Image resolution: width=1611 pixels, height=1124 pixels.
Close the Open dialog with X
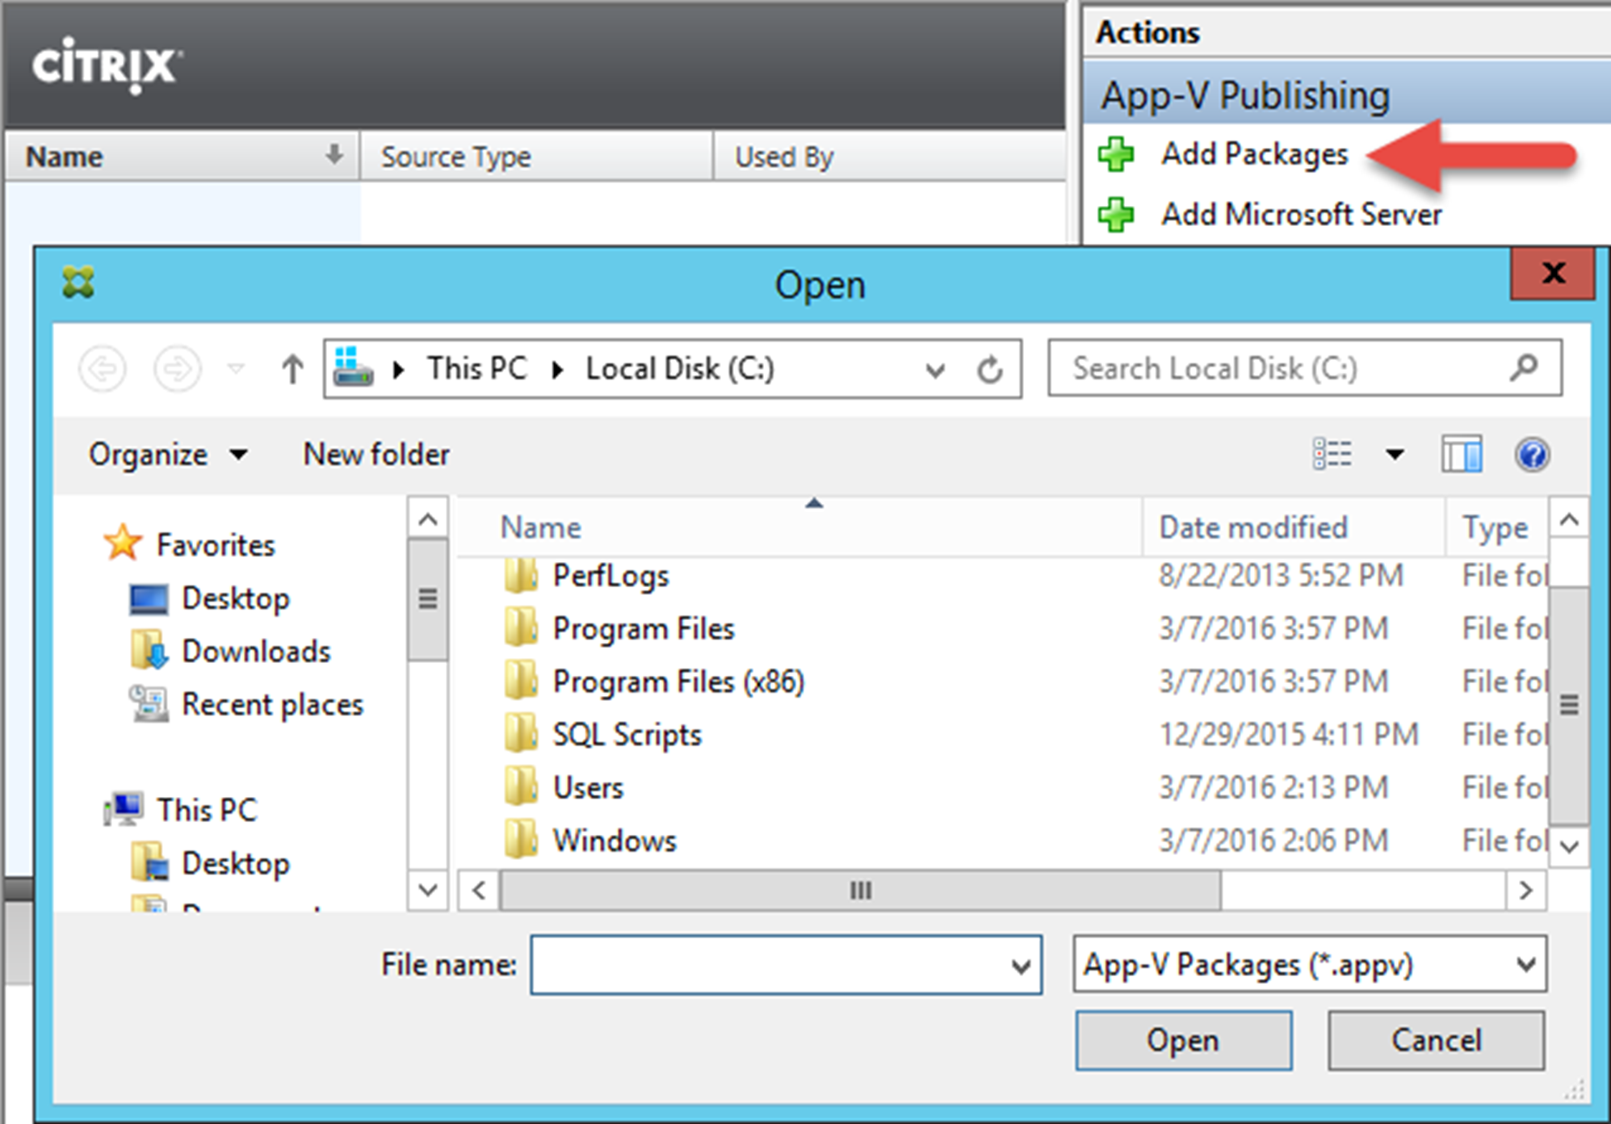[x=1553, y=274]
